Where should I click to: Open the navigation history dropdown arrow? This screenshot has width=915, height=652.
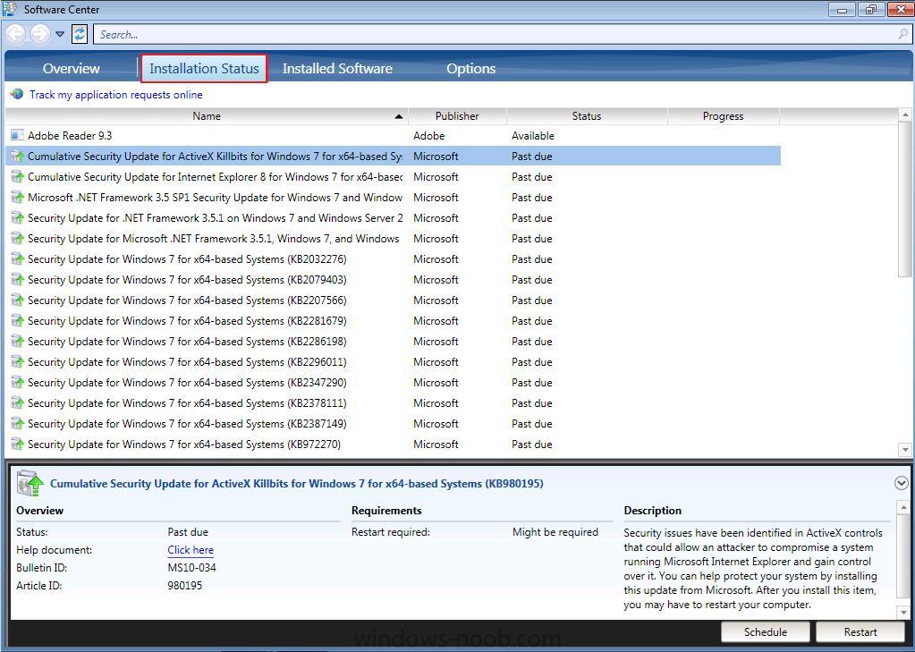tap(60, 34)
